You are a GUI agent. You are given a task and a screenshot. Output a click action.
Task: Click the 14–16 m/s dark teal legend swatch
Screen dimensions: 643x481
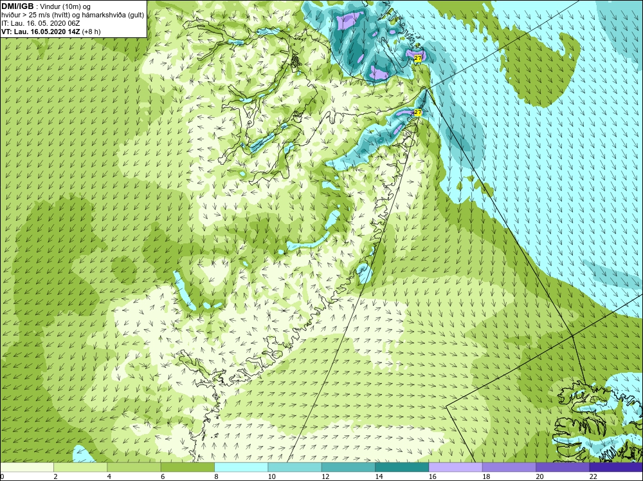402,467
